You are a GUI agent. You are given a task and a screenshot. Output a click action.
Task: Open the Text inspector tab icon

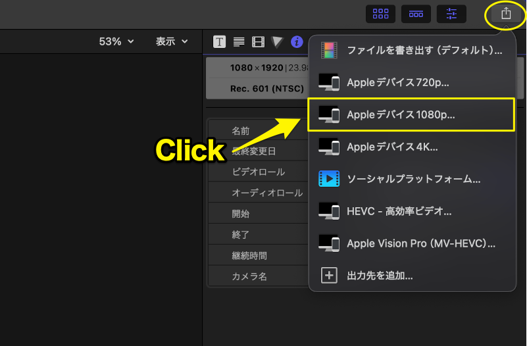[x=219, y=42]
